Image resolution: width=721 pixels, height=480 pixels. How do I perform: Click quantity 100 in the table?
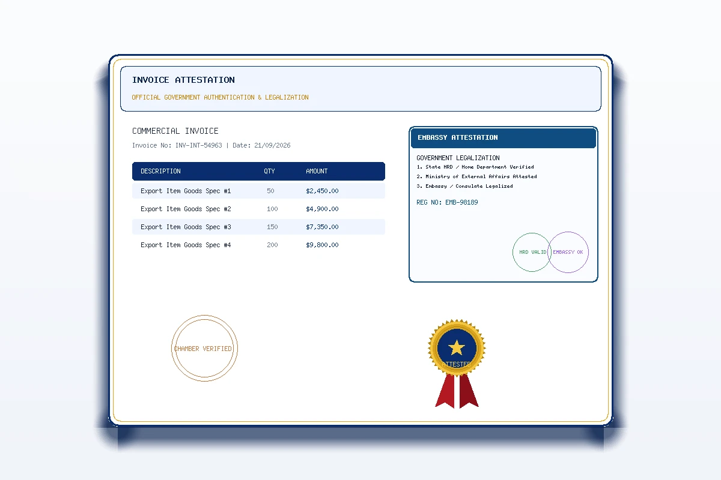[272, 209]
